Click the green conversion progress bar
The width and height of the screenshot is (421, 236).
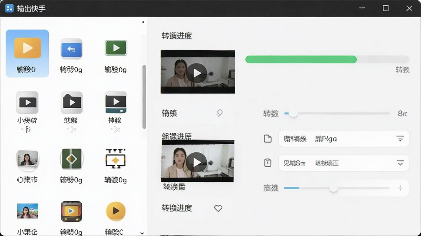click(301, 59)
